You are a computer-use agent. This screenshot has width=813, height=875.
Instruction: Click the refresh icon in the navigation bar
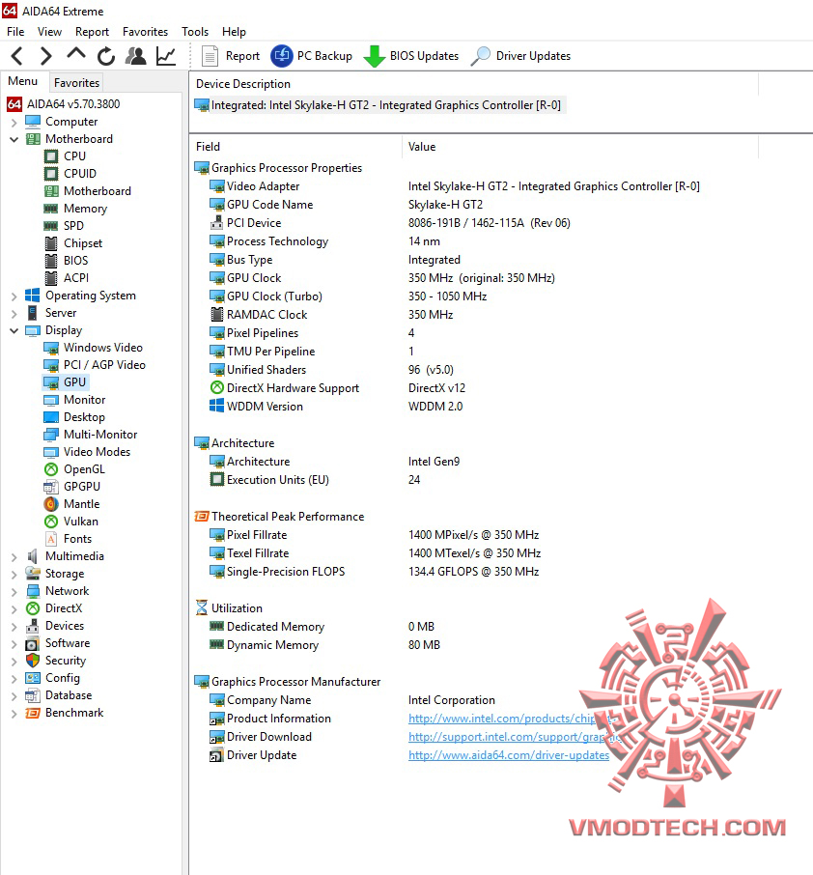(105, 56)
